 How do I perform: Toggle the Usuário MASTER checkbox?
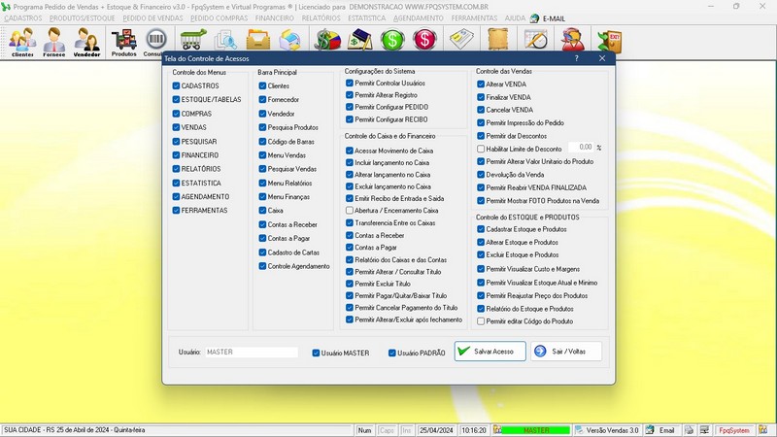(x=316, y=353)
